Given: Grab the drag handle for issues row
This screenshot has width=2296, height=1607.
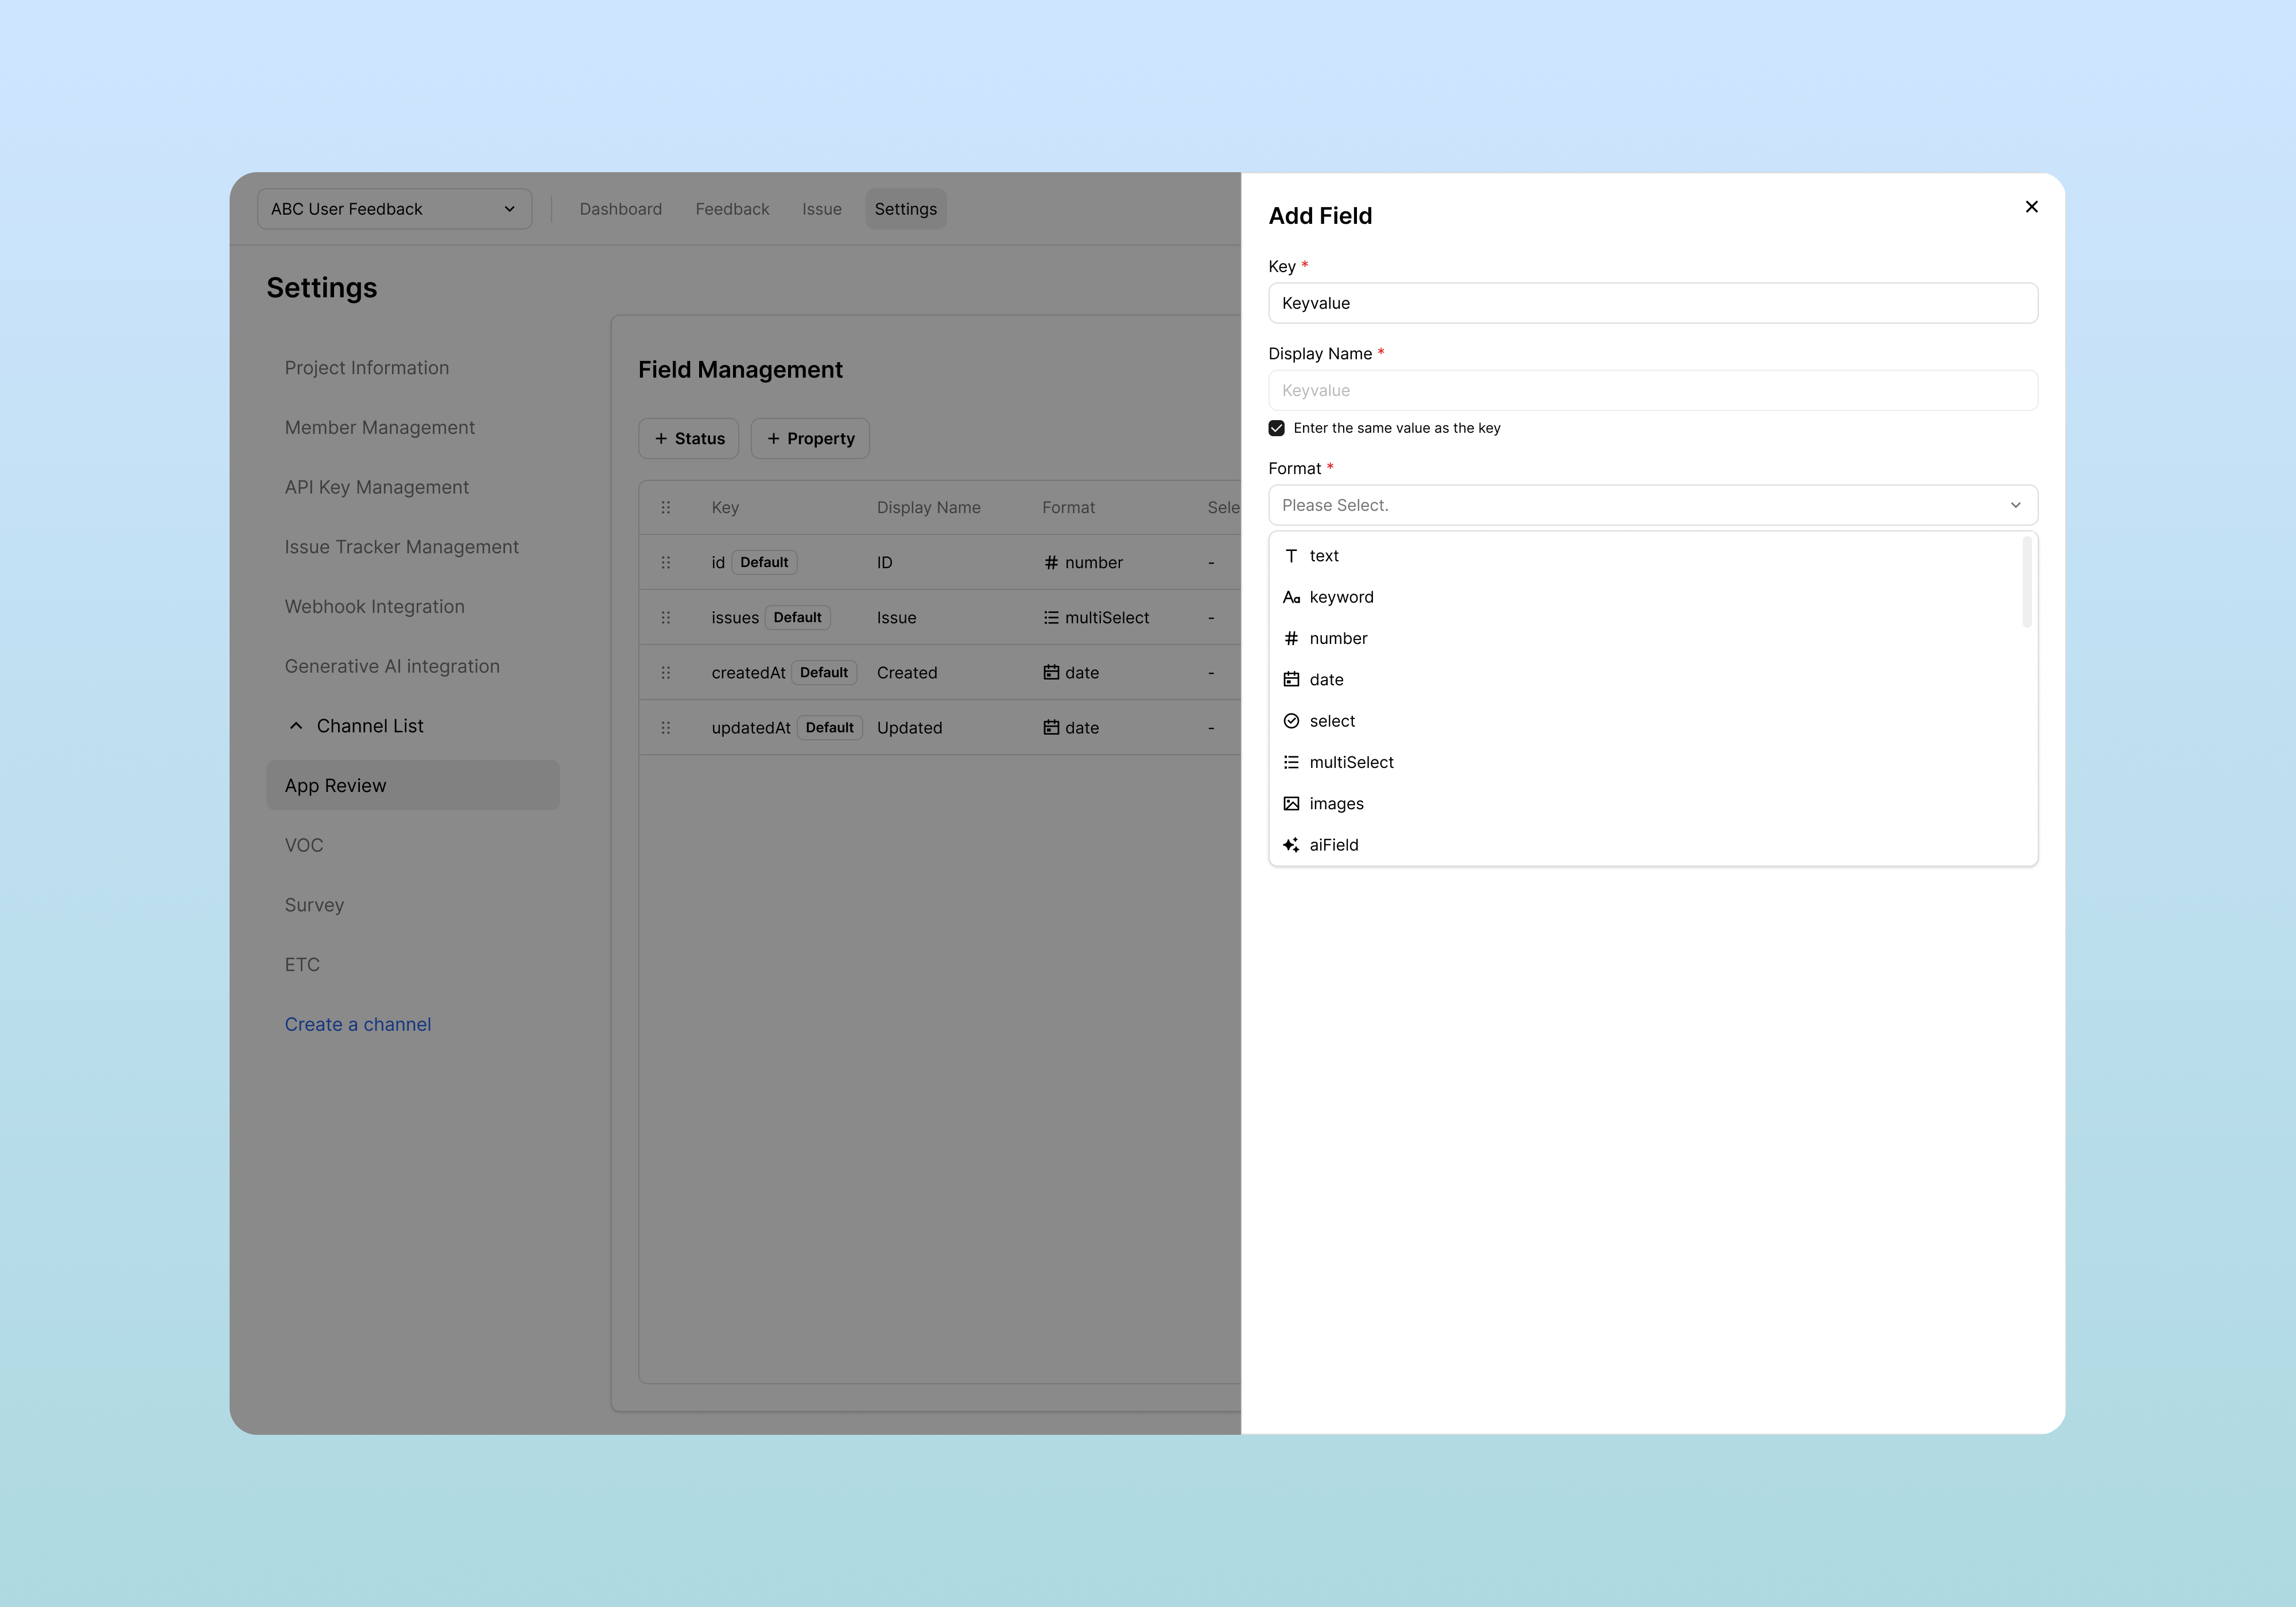Looking at the screenshot, I should tap(666, 618).
